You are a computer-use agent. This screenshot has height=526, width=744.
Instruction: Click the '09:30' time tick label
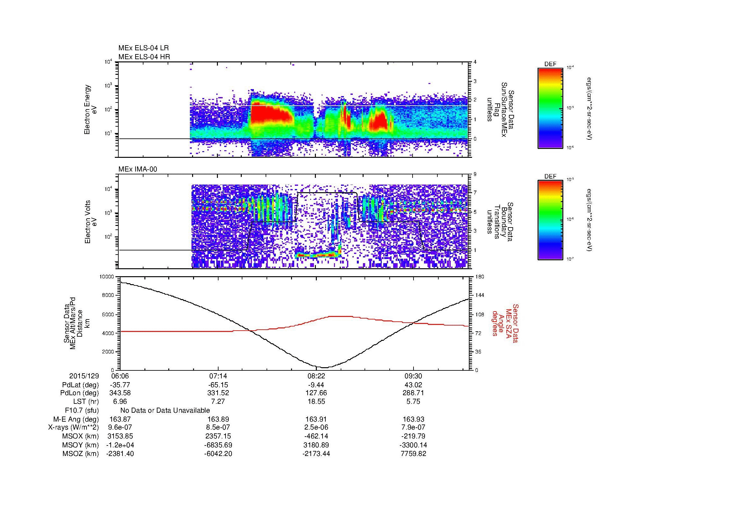coord(414,376)
